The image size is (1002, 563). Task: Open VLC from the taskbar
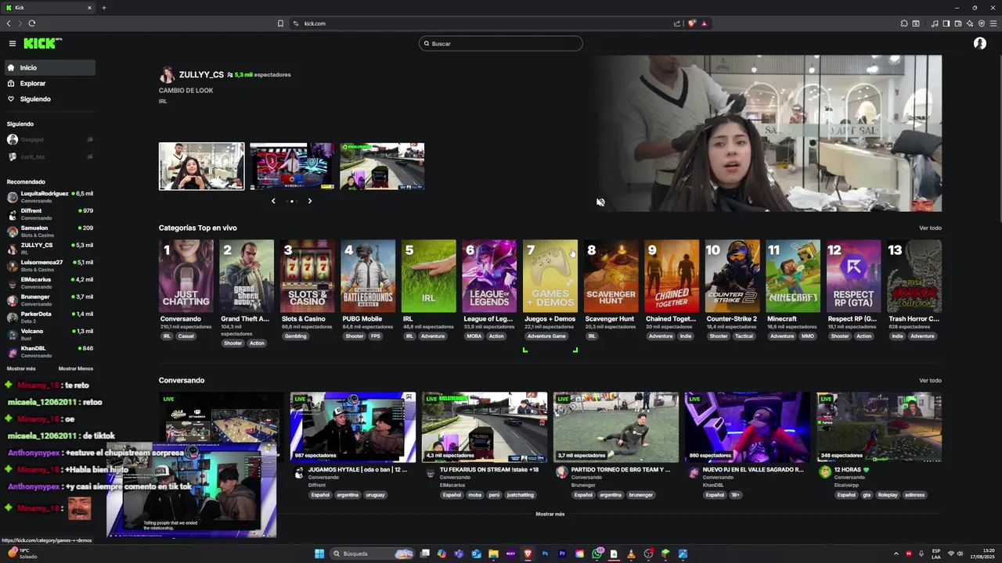[x=631, y=554]
